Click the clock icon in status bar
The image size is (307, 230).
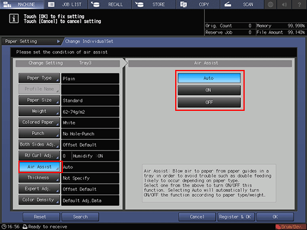4,226
